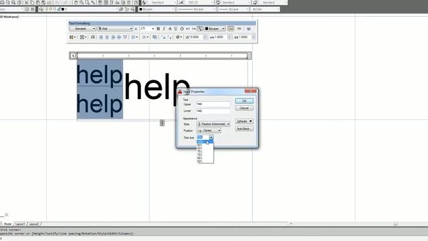Image resolution: width=428 pixels, height=241 pixels.
Task: Click the redo arrow in Text Formatting
Action: pos(193,29)
